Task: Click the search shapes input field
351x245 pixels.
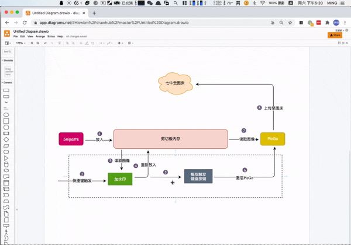Action: [7, 51]
